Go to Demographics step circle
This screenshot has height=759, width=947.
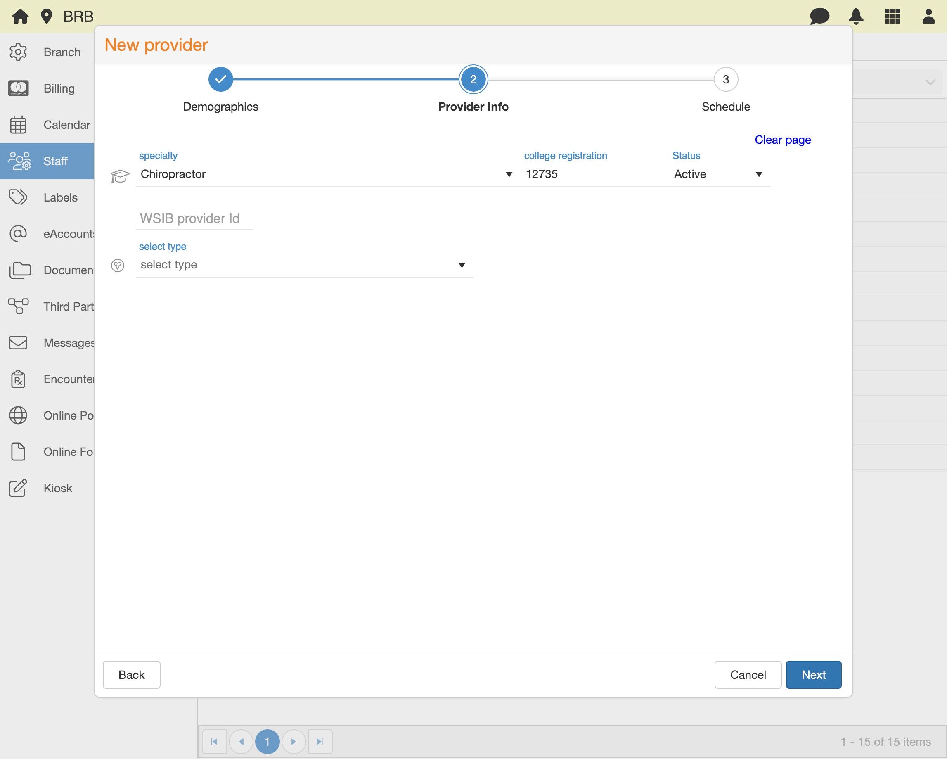220,80
